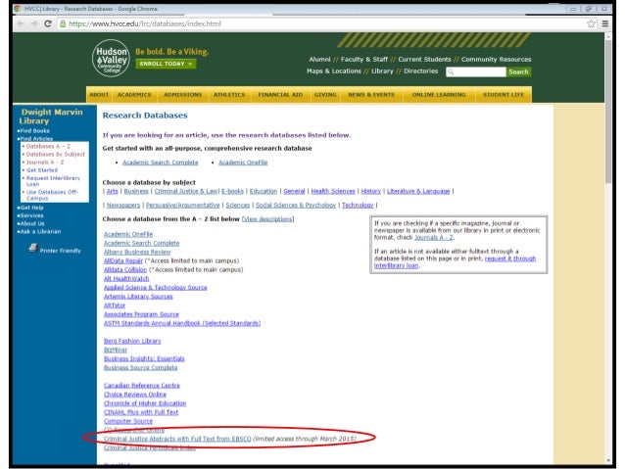Open the About navigation tab
Image resolution: width=625 pixels, height=469 pixels.
[99, 95]
